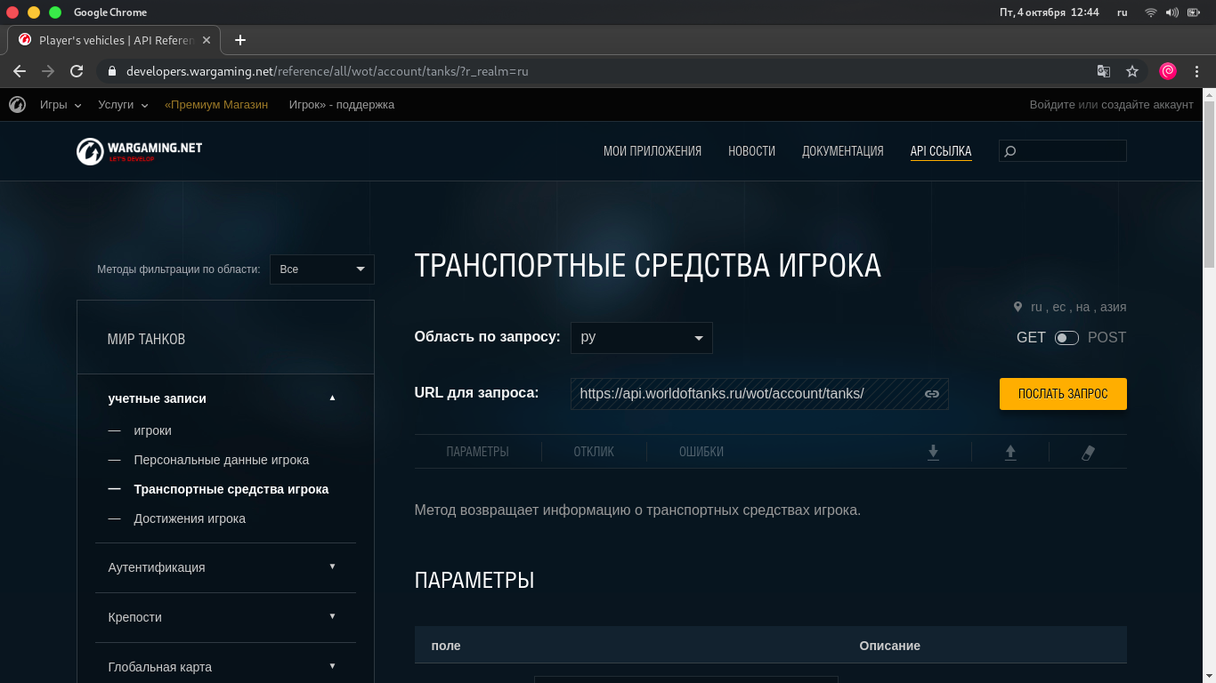Image resolution: width=1216 pixels, height=683 pixels.
Task: Open НОВОСТИ in the navigation
Action: [751, 151]
